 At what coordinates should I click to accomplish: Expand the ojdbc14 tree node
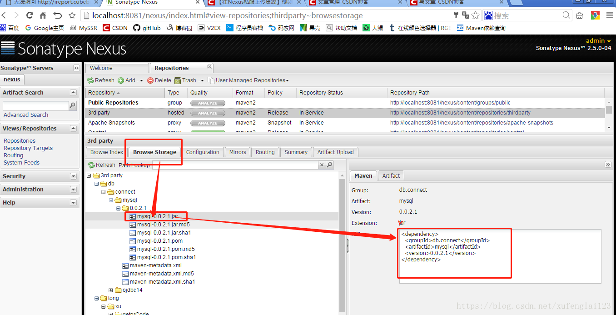pyautogui.click(x=111, y=290)
